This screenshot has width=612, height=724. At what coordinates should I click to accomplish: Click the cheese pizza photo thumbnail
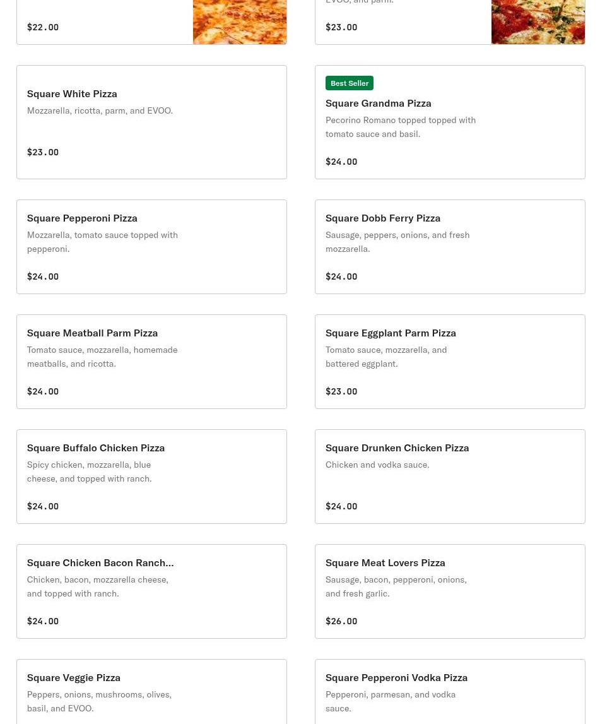coord(239,21)
